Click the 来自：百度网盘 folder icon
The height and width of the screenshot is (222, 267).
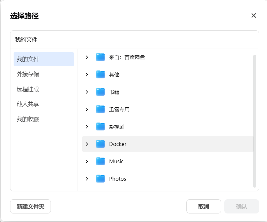coord(100,57)
